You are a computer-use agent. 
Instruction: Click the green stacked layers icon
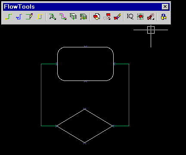coord(73,17)
